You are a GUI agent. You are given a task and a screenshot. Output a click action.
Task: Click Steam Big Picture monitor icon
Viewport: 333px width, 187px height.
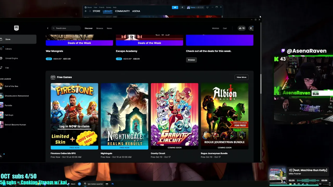click(x=207, y=7)
